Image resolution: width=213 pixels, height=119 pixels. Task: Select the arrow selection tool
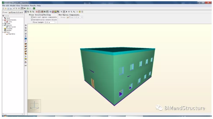pyautogui.click(x=61, y=12)
